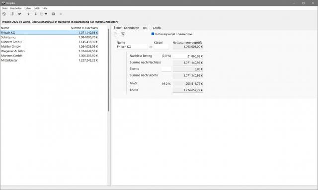Click the Skonto percentage input box
The image size is (318, 190).
coord(166,69)
